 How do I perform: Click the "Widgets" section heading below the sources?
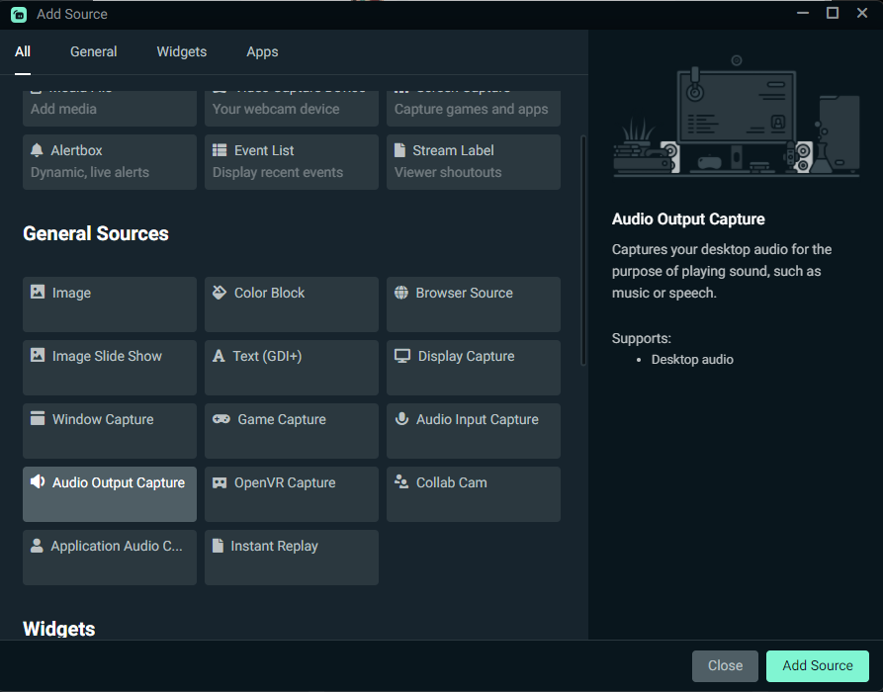tap(59, 629)
